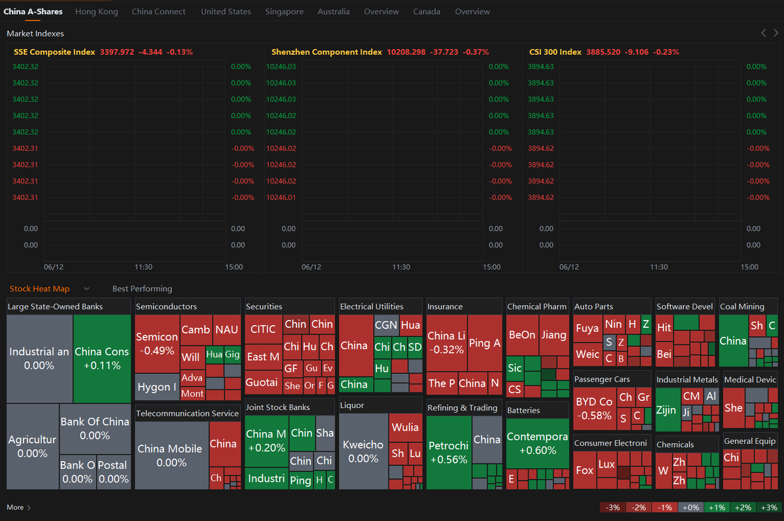Open the Australia market tab

coord(333,11)
